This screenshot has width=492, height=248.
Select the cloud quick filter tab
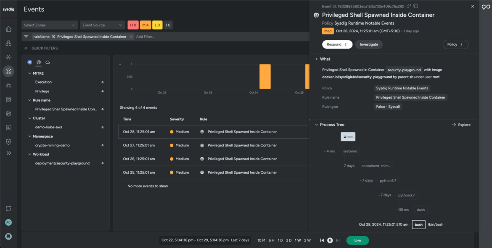coord(48,62)
